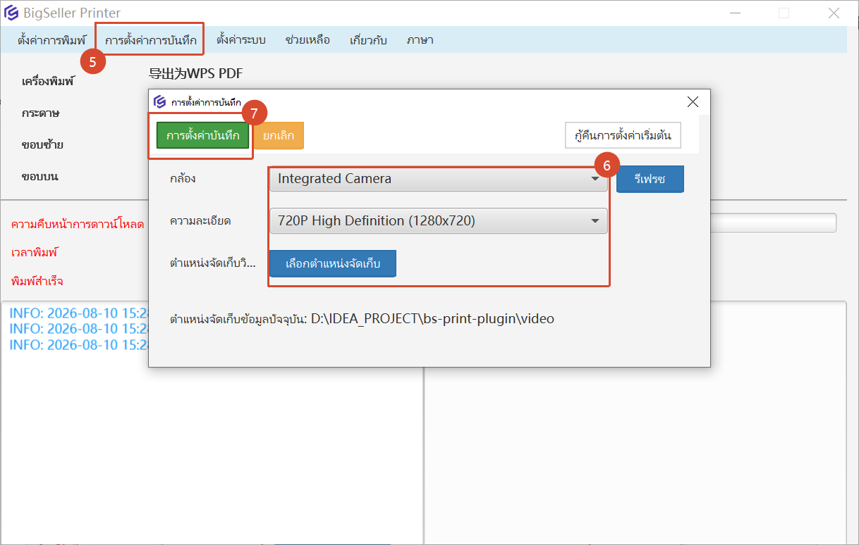Image resolution: width=859 pixels, height=545 pixels.
Task: Close the การตั้งค่าการบันทึก dialog
Action: 693,102
